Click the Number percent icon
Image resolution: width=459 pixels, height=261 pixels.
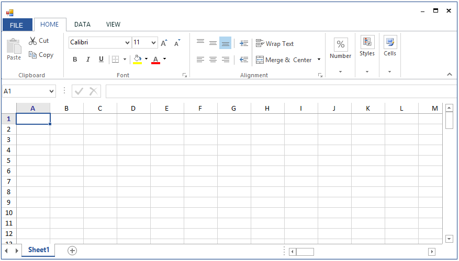(x=341, y=44)
